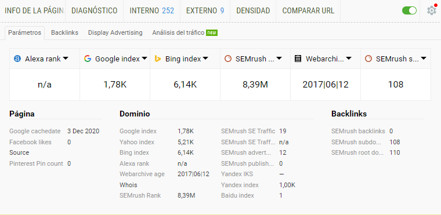Click the SEMrush backlinks label

(358, 131)
